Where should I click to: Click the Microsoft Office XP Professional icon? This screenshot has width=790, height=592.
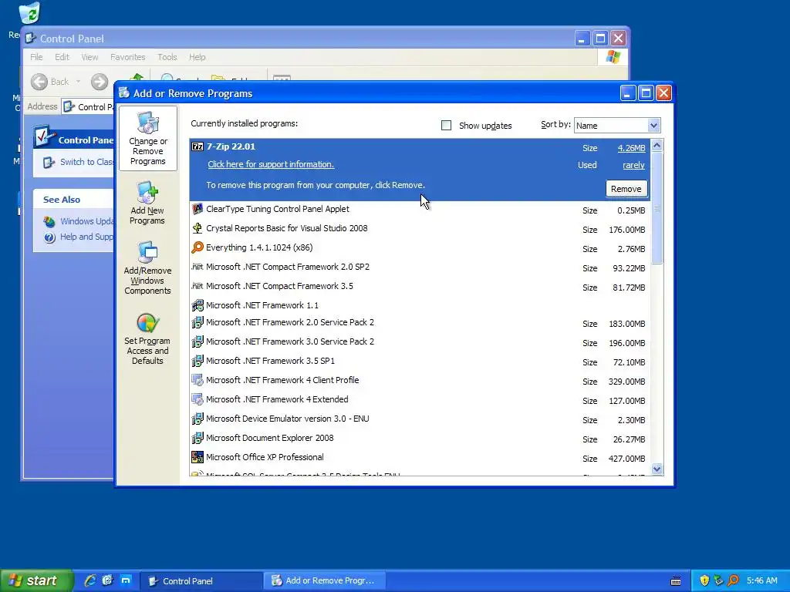pyautogui.click(x=197, y=457)
